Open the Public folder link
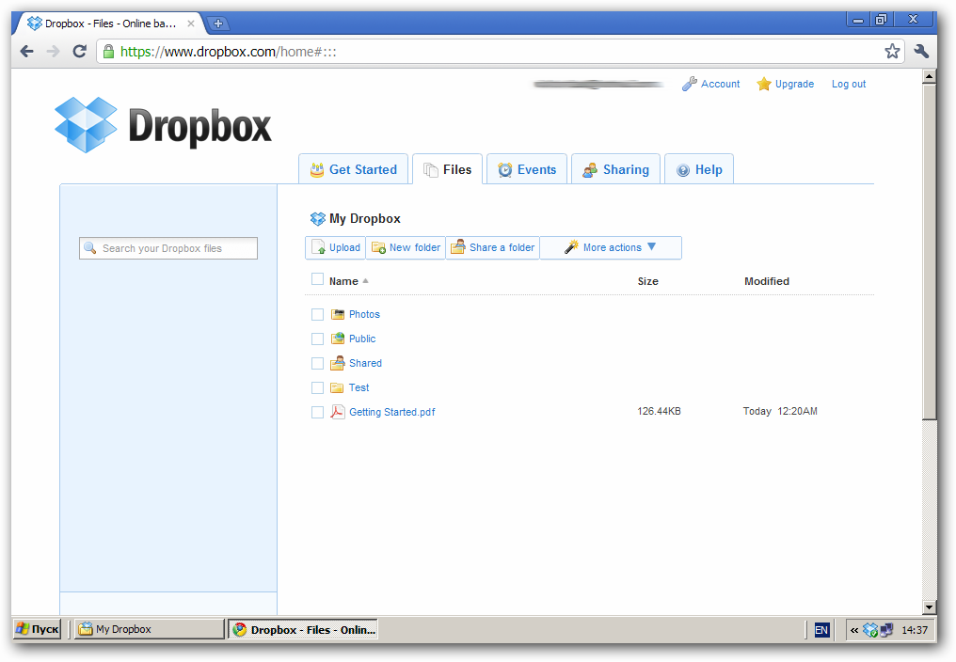The image size is (956, 662). tap(362, 339)
